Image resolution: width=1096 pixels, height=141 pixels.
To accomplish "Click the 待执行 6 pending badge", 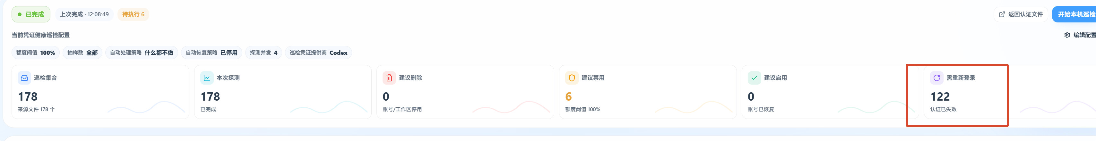I will coord(133,14).
